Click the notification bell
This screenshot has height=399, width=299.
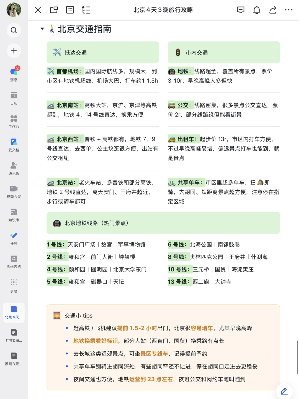point(257,10)
